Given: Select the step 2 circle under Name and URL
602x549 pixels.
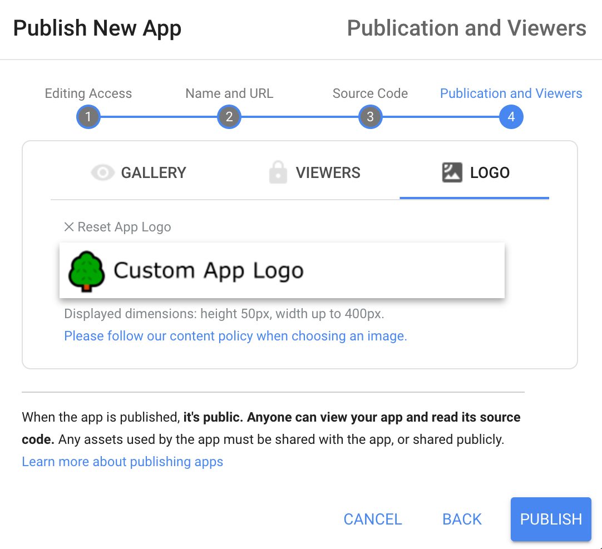Looking at the screenshot, I should coord(229,117).
